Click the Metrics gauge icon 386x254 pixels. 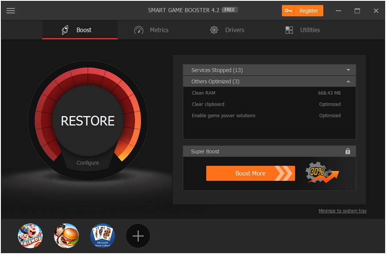point(139,30)
